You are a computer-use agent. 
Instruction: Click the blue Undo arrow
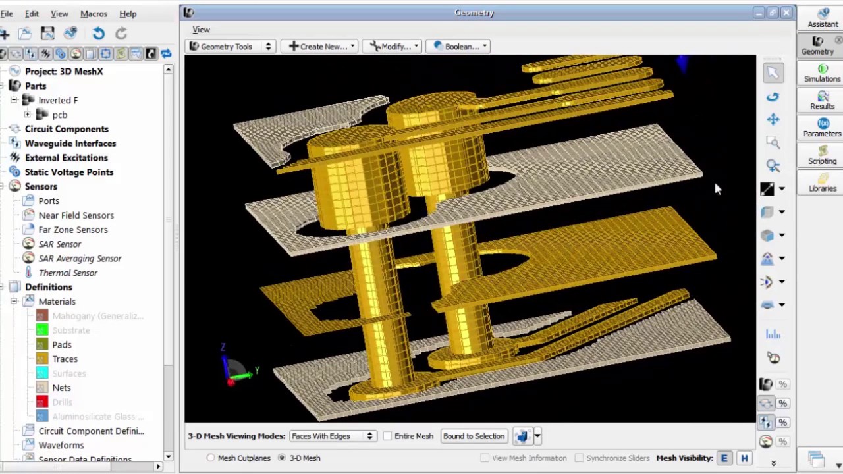tap(98, 34)
